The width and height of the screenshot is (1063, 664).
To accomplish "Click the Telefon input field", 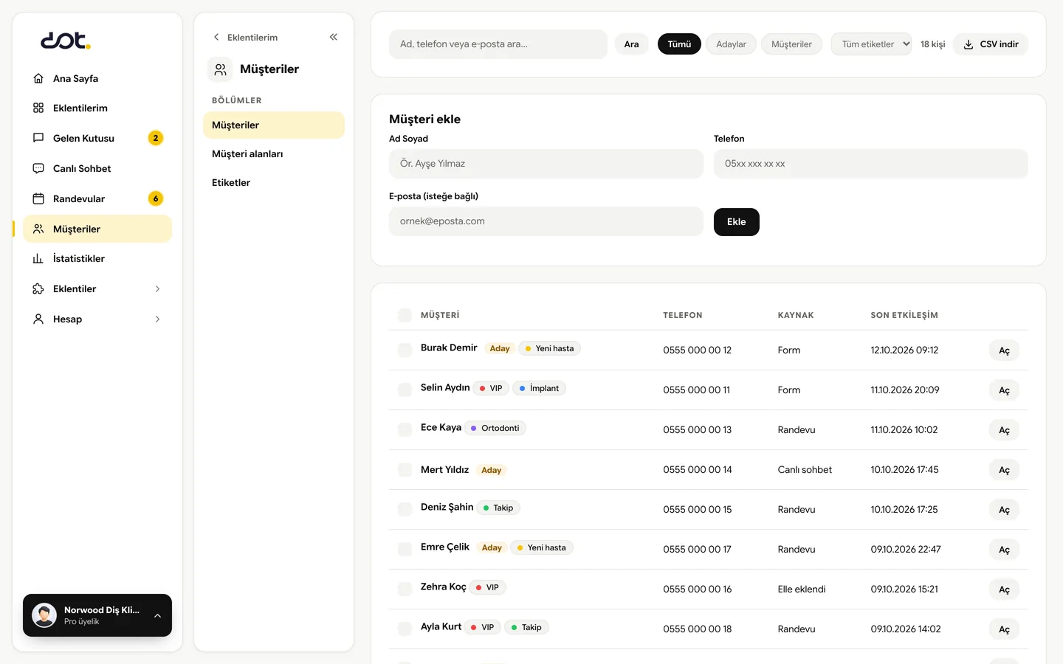I will click(x=871, y=164).
